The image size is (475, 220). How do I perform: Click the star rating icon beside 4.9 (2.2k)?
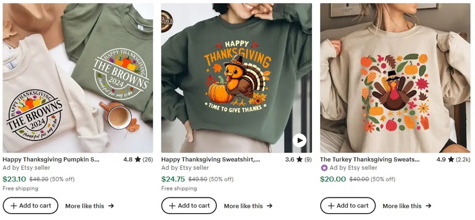point(451,160)
